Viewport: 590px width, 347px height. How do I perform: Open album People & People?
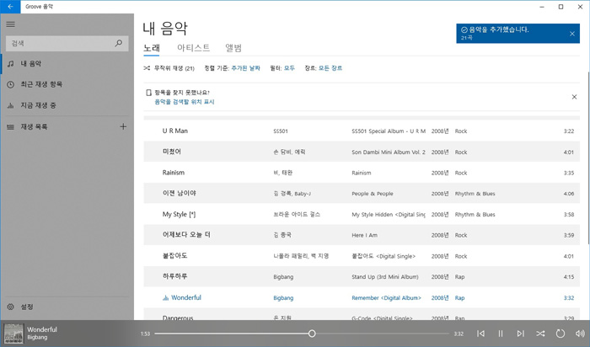click(373, 194)
